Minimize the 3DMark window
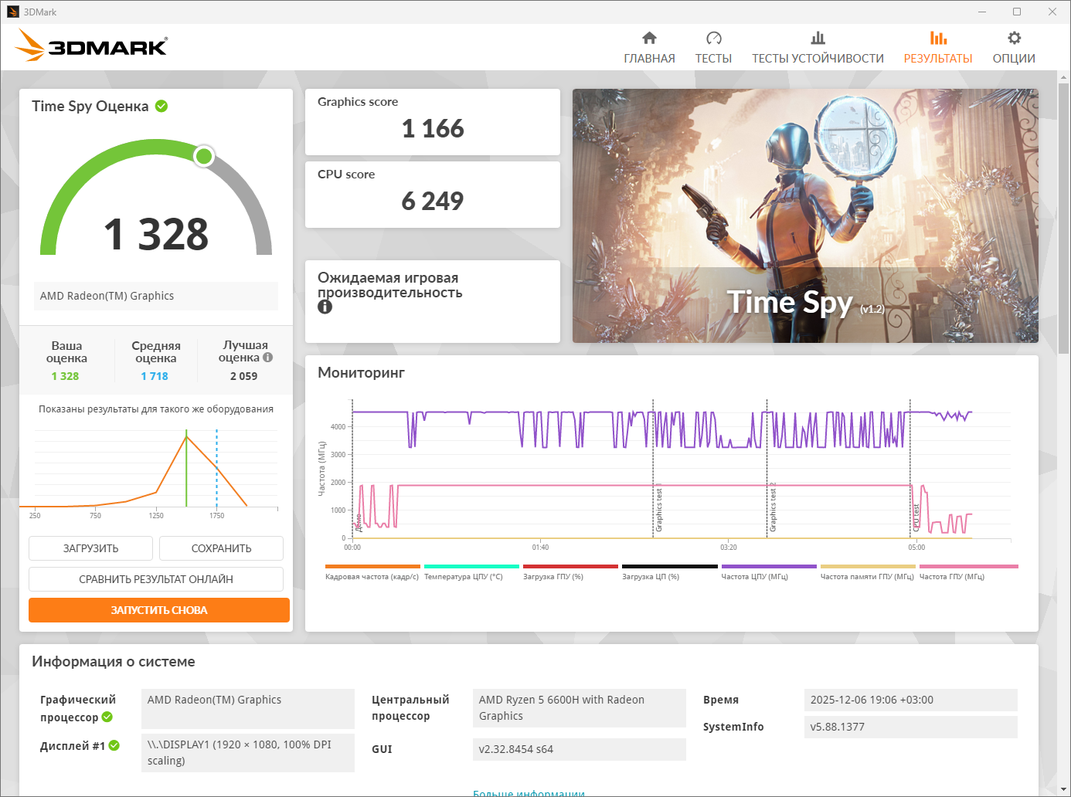Viewport: 1071px width, 797px height. pos(982,12)
